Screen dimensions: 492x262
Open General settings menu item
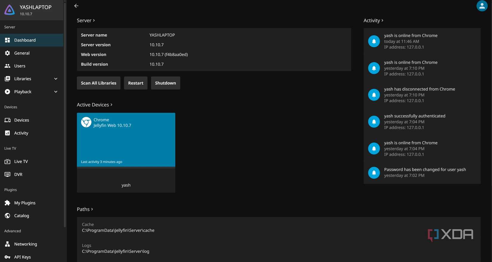click(32, 53)
